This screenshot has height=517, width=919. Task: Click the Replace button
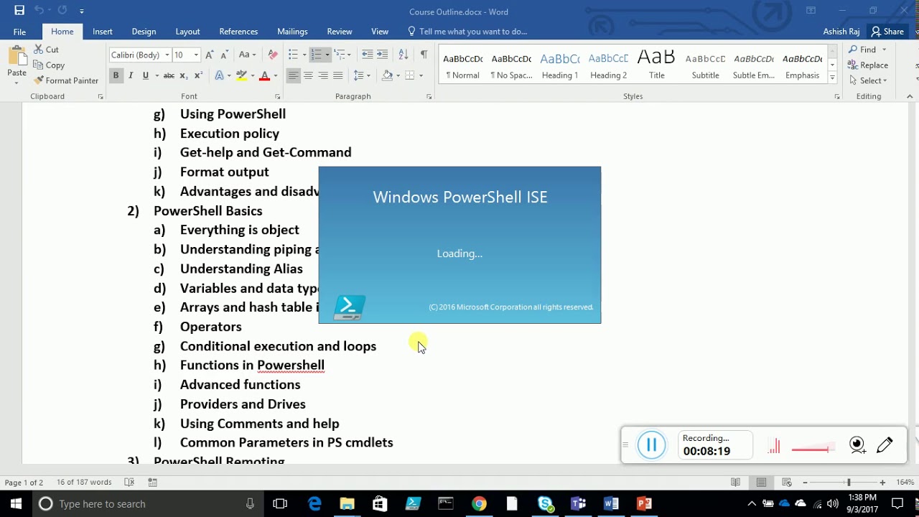(868, 65)
